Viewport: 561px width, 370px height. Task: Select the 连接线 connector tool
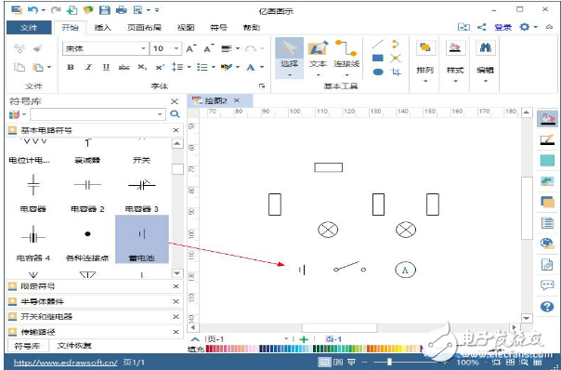[x=346, y=58]
